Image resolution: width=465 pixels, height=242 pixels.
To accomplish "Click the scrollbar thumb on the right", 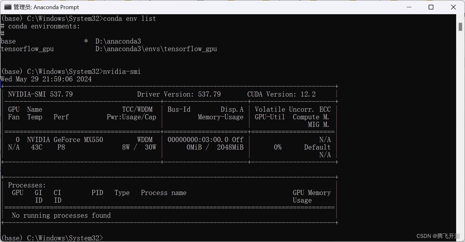I will (x=461, y=27).
